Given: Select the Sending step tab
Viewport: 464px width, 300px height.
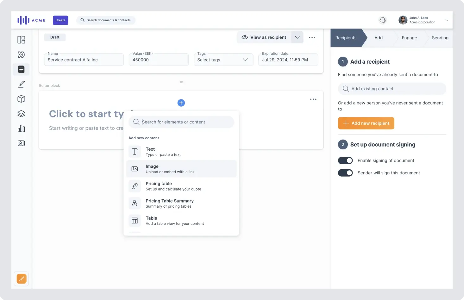Looking at the screenshot, I should (x=440, y=38).
